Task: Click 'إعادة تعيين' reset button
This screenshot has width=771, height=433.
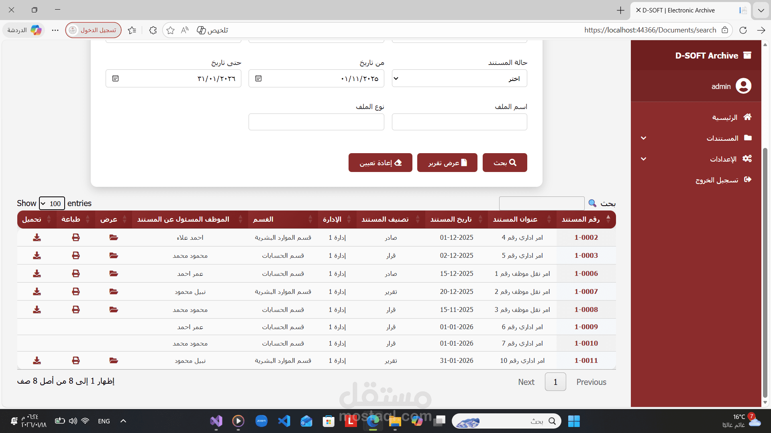Action: (x=380, y=162)
